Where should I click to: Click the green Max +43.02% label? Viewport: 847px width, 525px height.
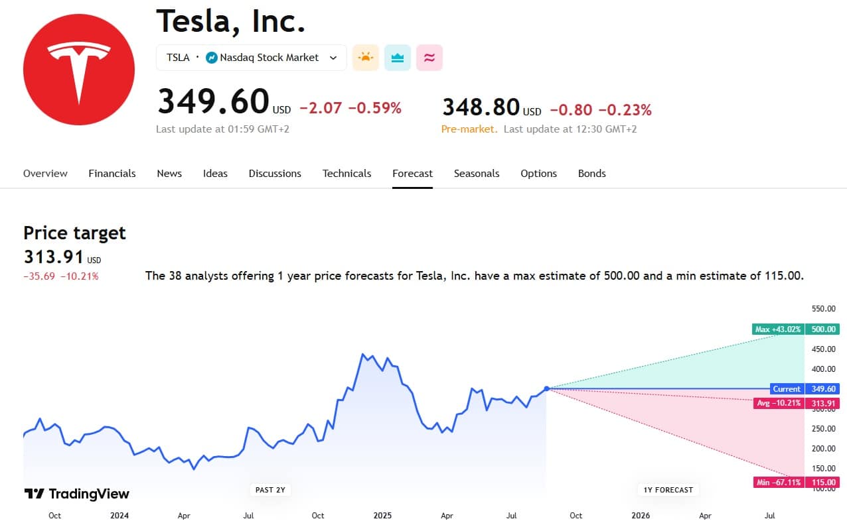[778, 329]
